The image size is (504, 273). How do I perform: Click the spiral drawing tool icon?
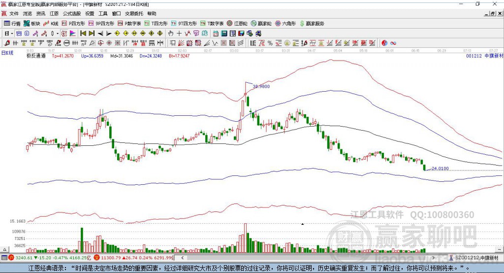[x=50, y=43]
